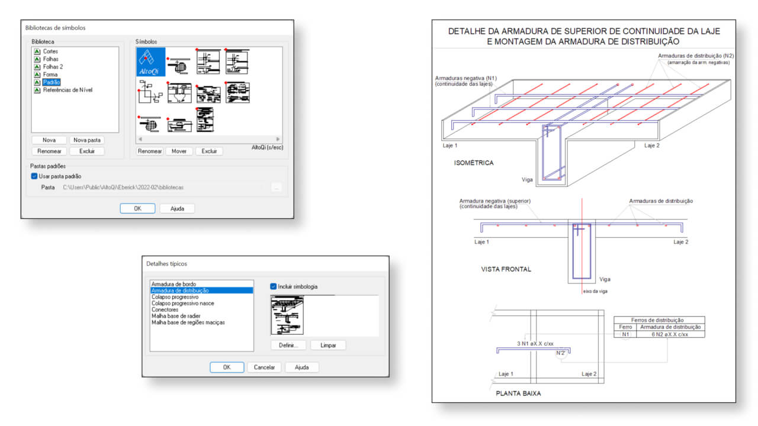
Task: Open Ajuda in Bibliotecas de símbolos dialog
Action: [177, 208]
